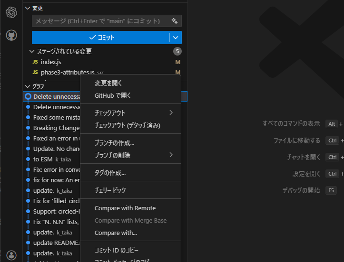Select the 'to ESM' commit in graph
The image size is (344, 262).
point(43,159)
